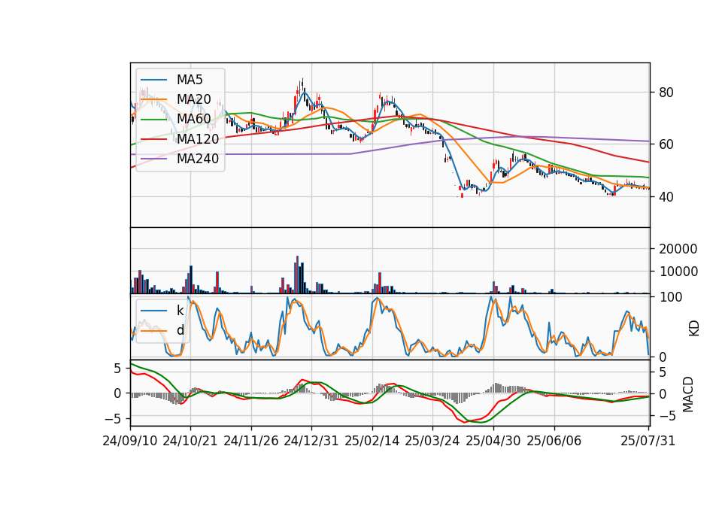Click the 25/04/30 date tick label
The height and width of the screenshot is (519, 722).
(493, 441)
